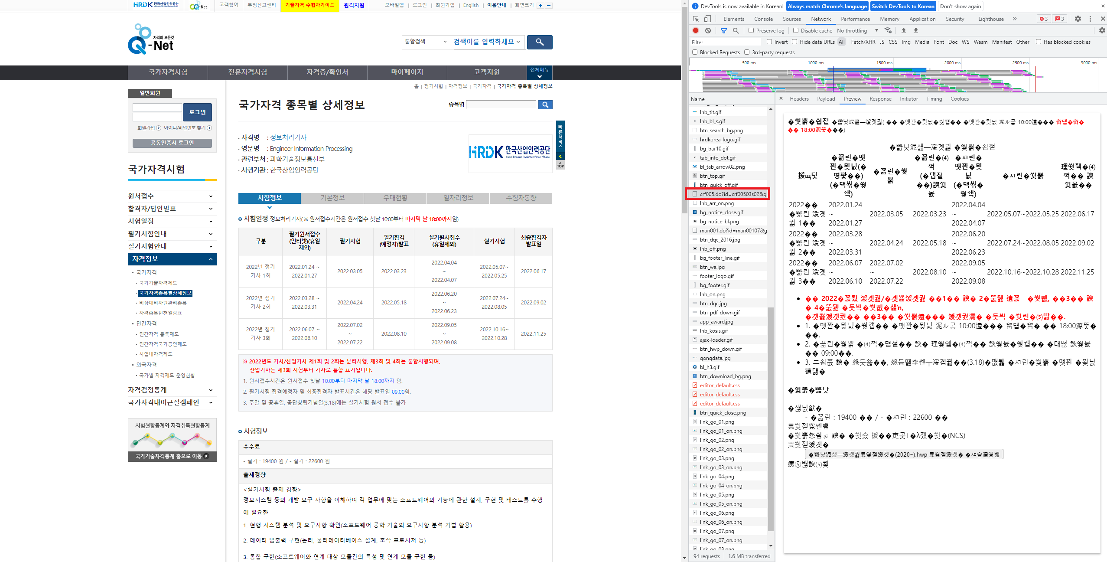
Task: Toggle the network filter funnel icon
Action: tap(723, 30)
